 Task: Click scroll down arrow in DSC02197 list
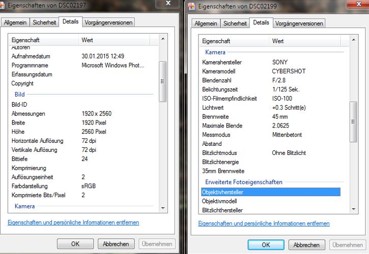[x=163, y=208]
